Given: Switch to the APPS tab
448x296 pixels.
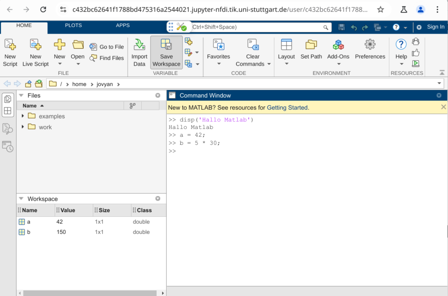Looking at the screenshot, I should 122,25.
